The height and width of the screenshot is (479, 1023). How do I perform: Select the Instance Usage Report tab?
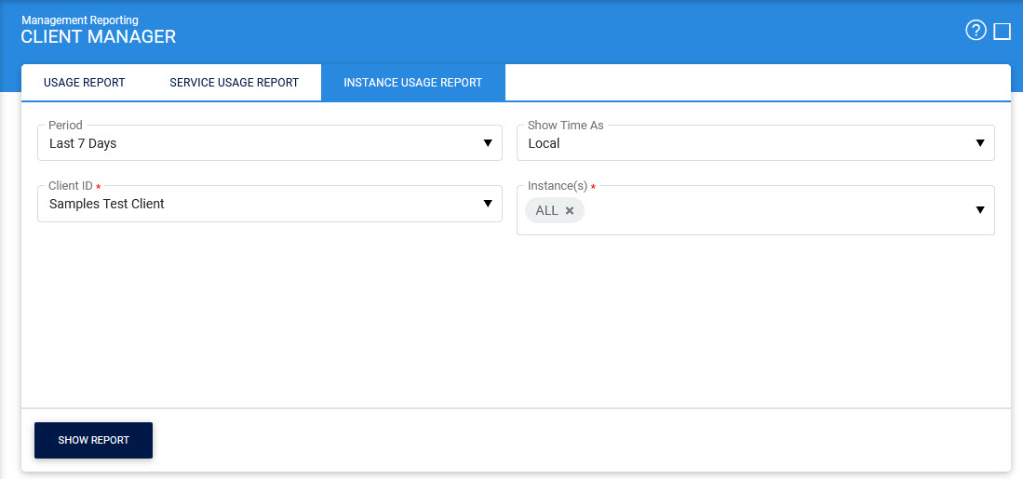[412, 83]
